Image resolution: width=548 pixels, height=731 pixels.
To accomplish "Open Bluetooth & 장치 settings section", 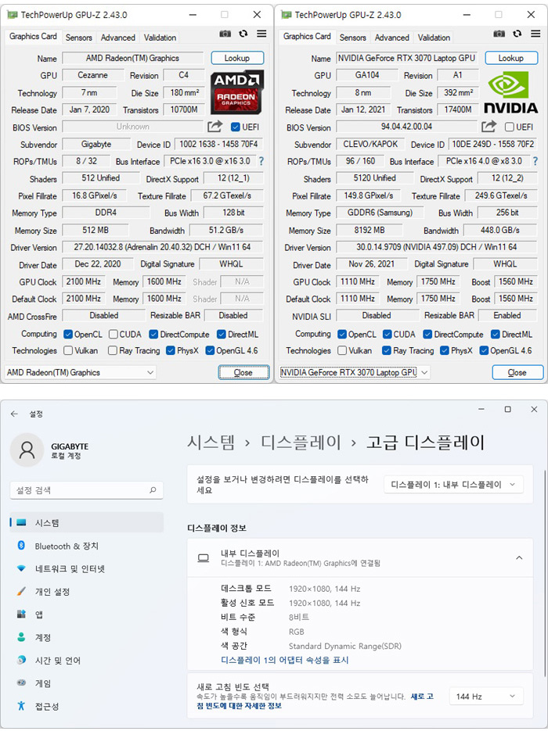I will pos(87,546).
